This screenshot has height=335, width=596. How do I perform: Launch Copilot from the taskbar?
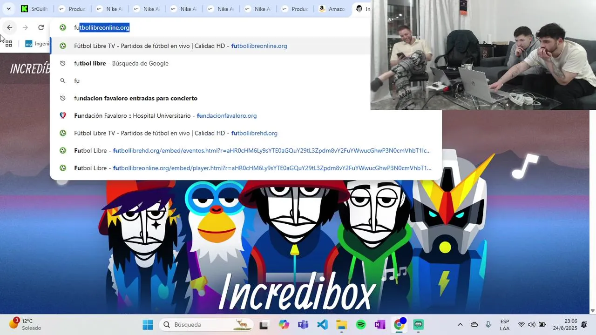tap(284, 325)
